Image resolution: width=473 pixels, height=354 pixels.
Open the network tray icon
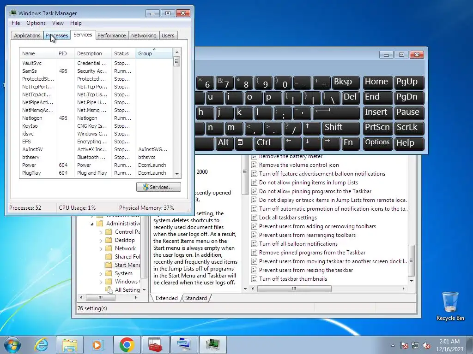(415, 345)
